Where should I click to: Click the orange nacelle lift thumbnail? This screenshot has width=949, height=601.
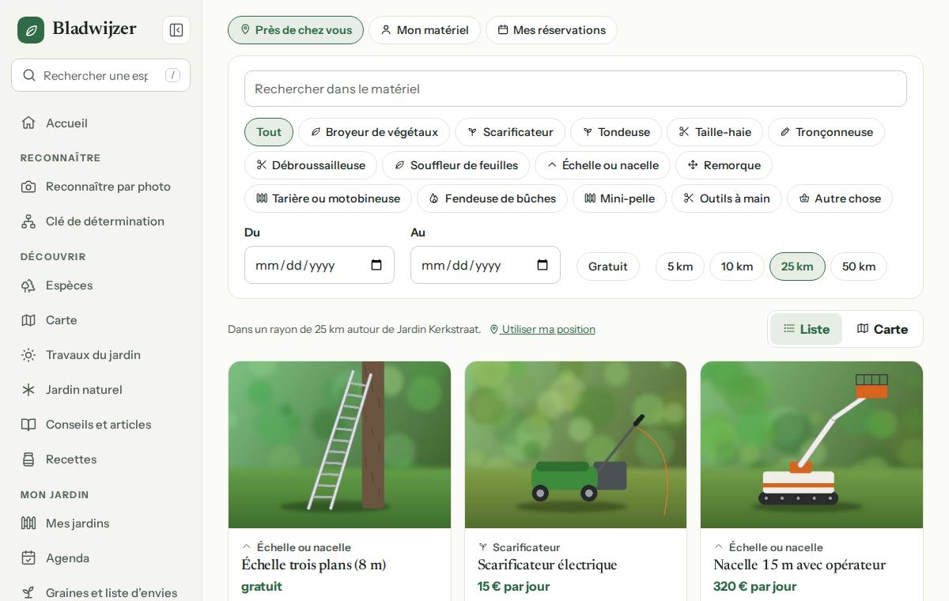click(811, 444)
